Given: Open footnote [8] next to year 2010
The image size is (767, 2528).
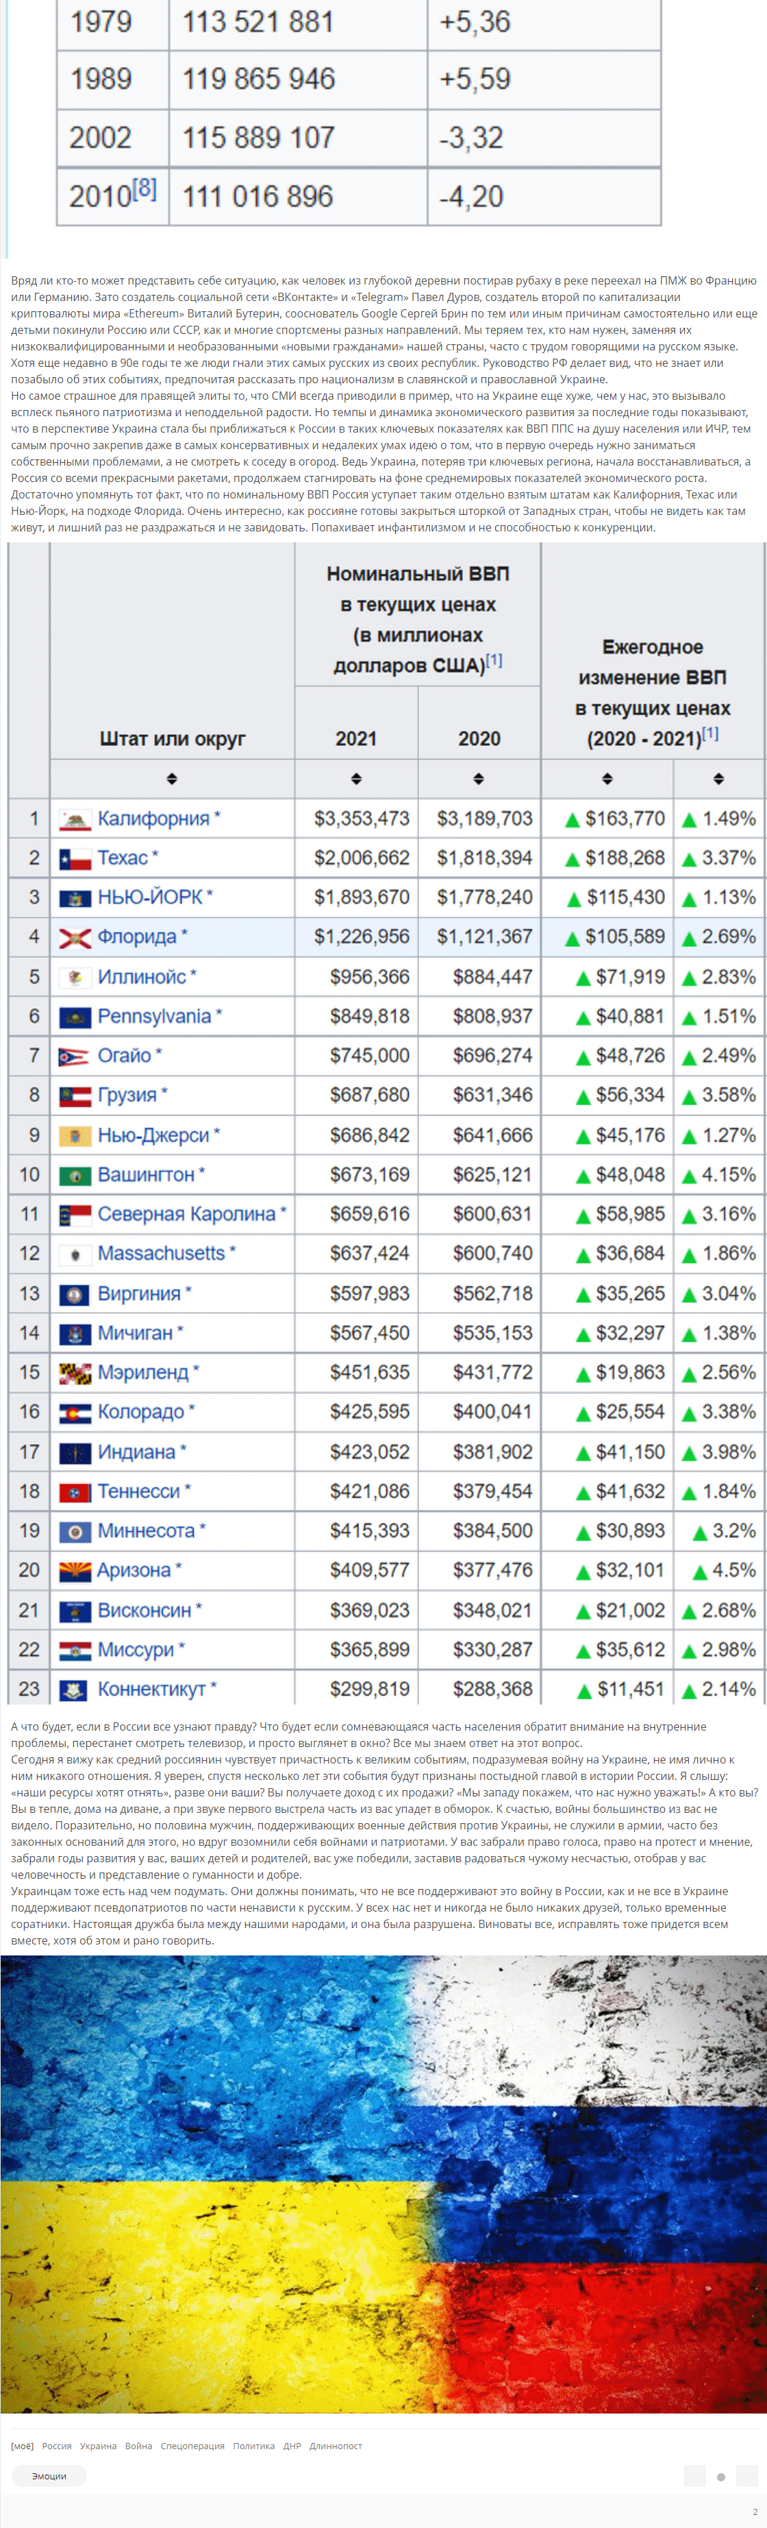Looking at the screenshot, I should coord(144,187).
